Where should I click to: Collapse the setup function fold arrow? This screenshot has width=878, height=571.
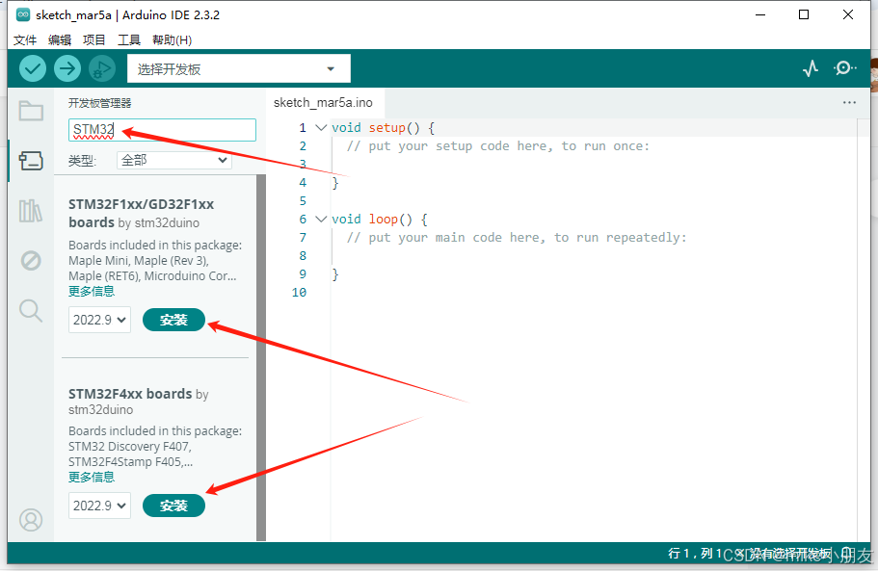pyautogui.click(x=321, y=127)
